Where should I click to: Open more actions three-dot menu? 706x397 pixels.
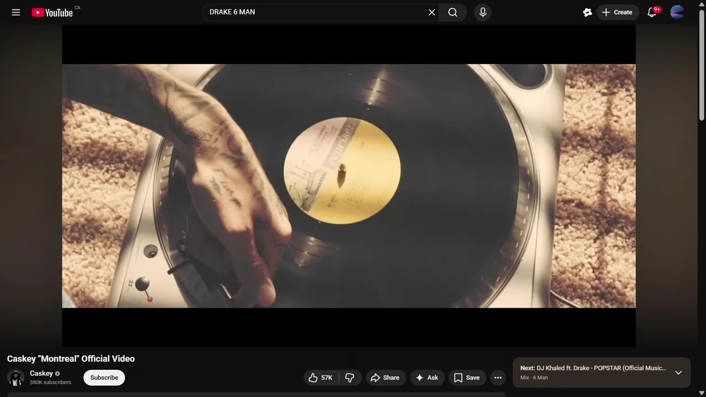pyautogui.click(x=498, y=378)
